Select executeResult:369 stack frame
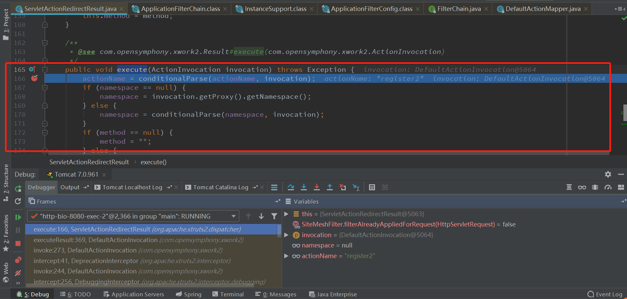Screen dimensions: 627x299 coord(153,240)
